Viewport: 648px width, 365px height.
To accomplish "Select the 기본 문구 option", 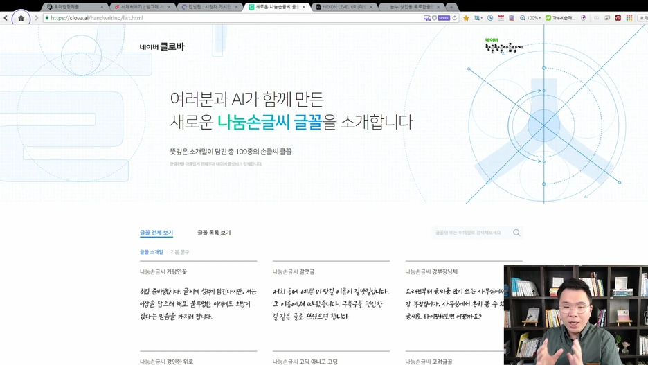I will [x=180, y=251].
